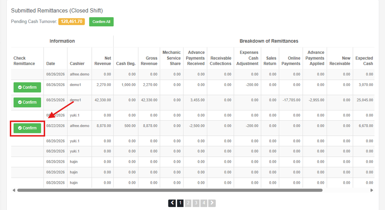Image resolution: width=385 pixels, height=210 pixels.
Task: Go to next page using right chevron
Action: (x=212, y=203)
